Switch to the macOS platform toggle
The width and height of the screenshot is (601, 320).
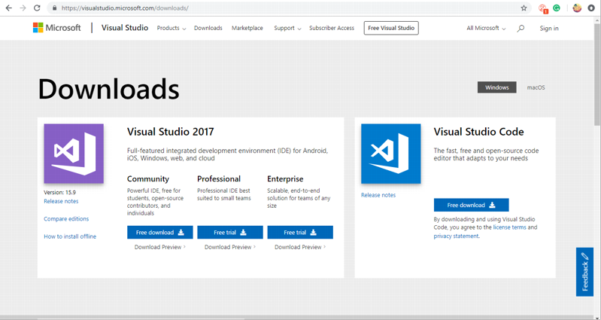(536, 87)
